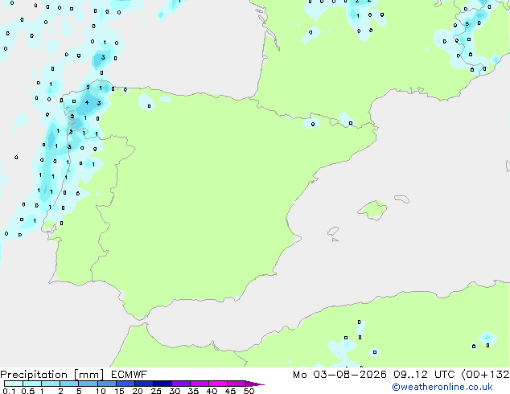Click the 15–20 mm blue legend swatch
Screen dimensions: 510x394
point(125,384)
